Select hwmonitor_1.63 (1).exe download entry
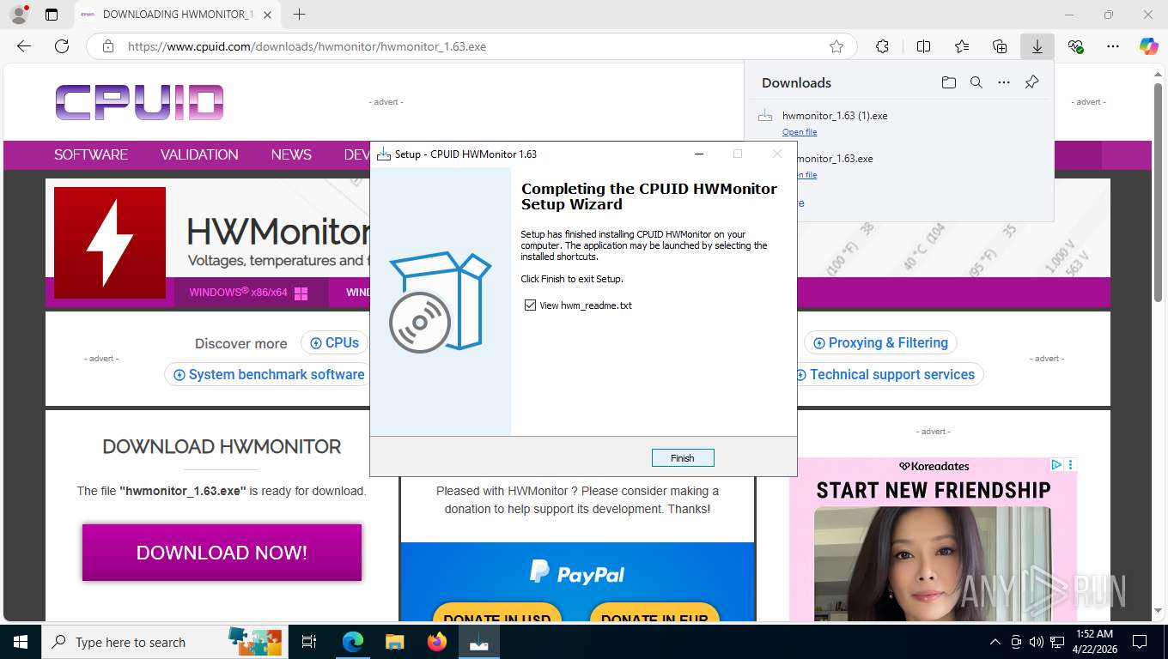 click(898, 123)
